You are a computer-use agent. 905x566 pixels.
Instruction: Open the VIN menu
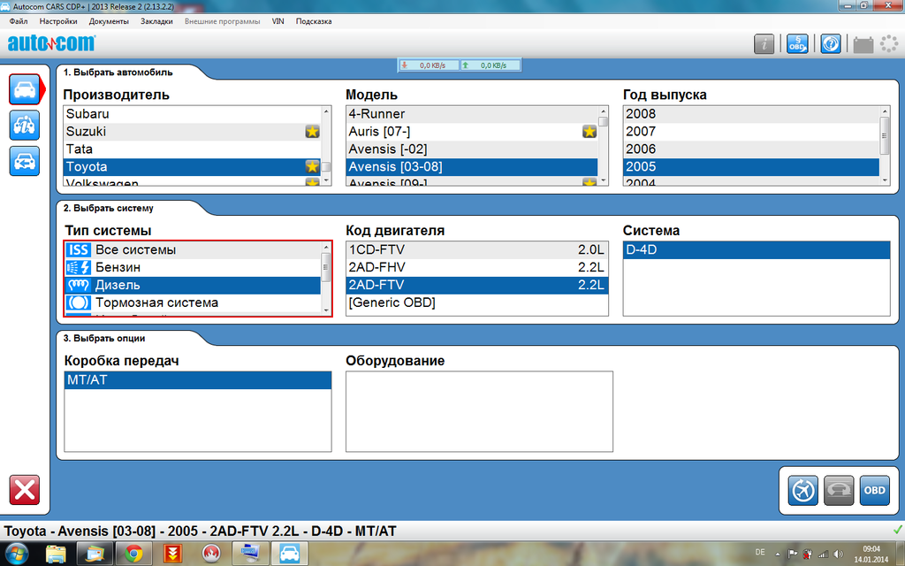click(278, 21)
